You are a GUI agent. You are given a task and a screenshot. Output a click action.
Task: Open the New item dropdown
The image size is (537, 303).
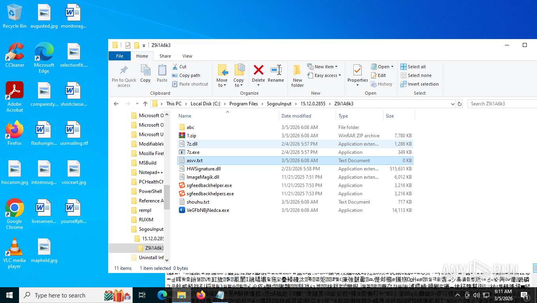point(322,67)
